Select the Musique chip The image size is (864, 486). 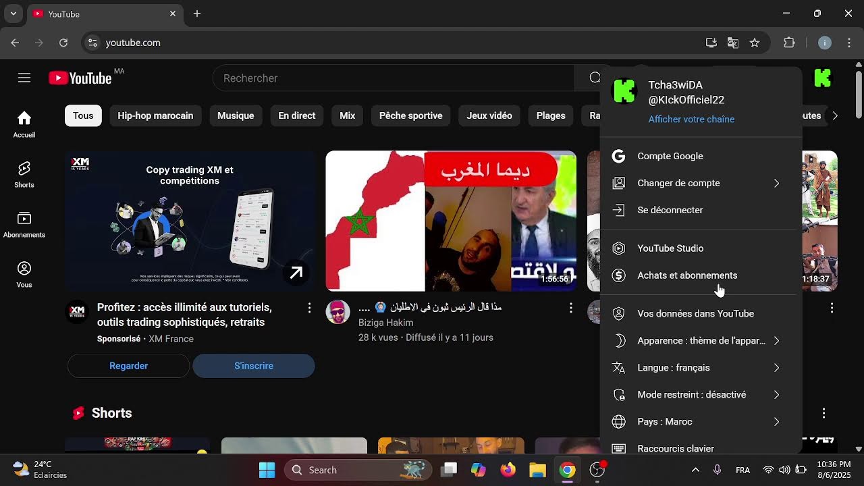click(x=236, y=115)
